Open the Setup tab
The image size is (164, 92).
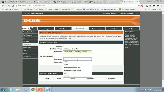point(46,29)
